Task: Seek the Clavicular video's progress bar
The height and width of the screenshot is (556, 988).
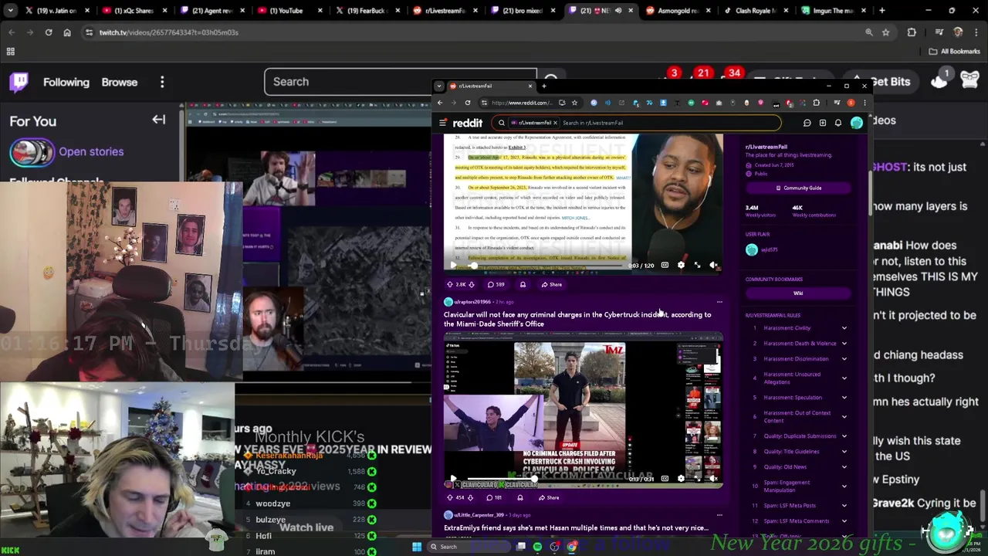Action: [544, 480]
